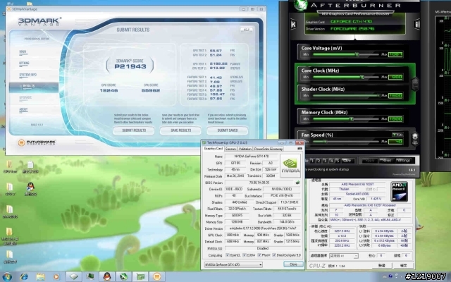The height and width of the screenshot is (282, 451).
Task: Open UPGRADE in the 3DMark Vantage sidebar
Action: (25, 97)
